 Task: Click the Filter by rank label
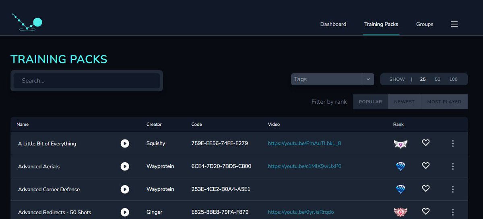(329, 102)
